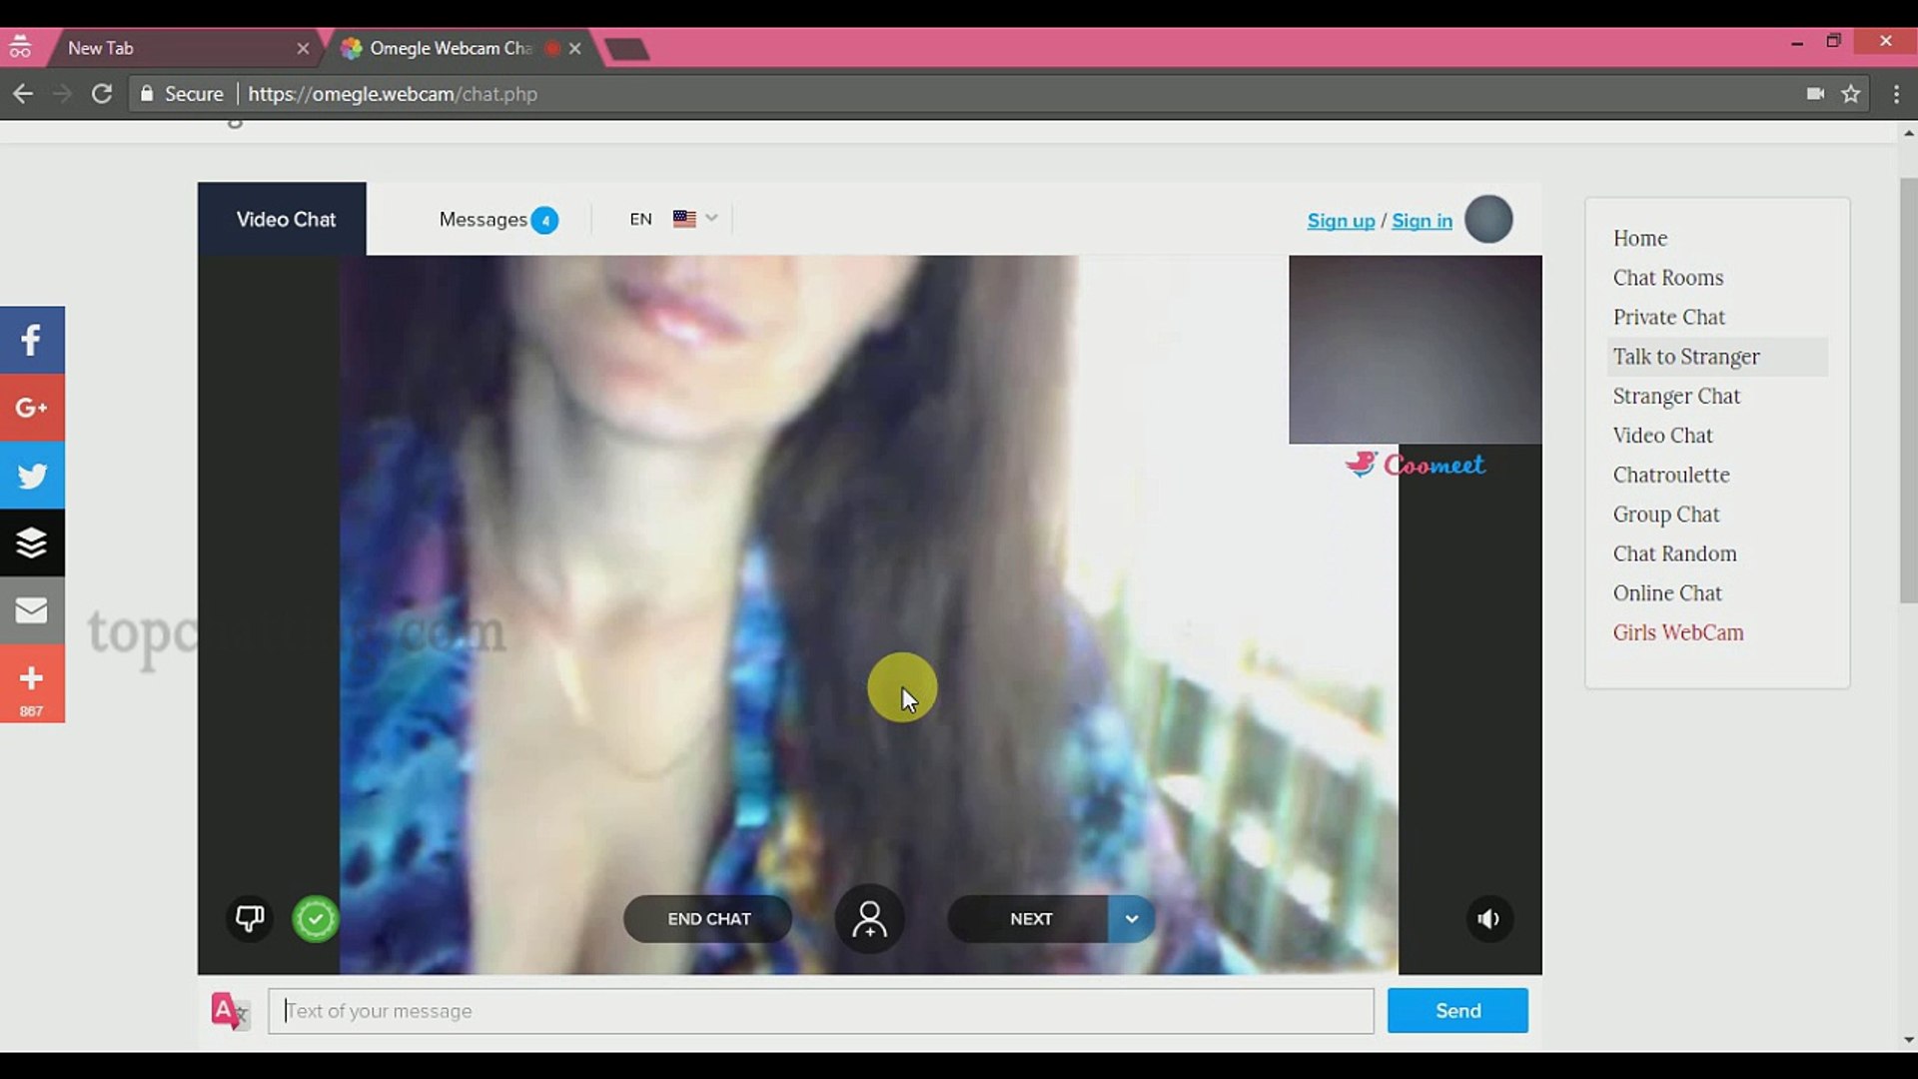Click the email share icon

pyautogui.click(x=32, y=608)
